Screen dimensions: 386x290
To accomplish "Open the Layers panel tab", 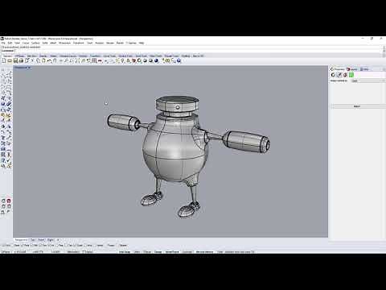I will point(352,69).
